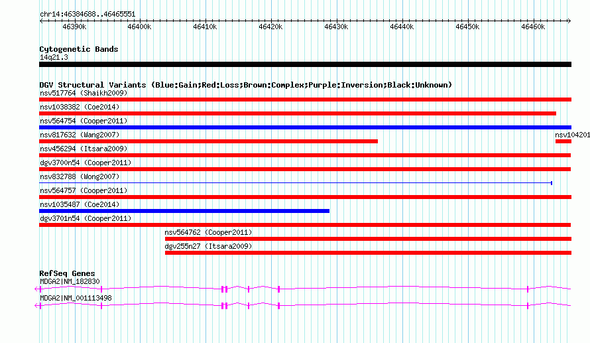Screen dimensions: 590x343
Task: Click the dgv3700n54 (Cooper2011) red bar
Action: [x=305, y=169]
